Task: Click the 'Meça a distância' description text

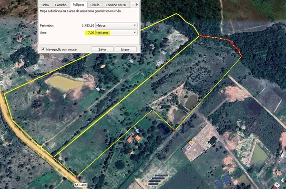Action: point(80,11)
